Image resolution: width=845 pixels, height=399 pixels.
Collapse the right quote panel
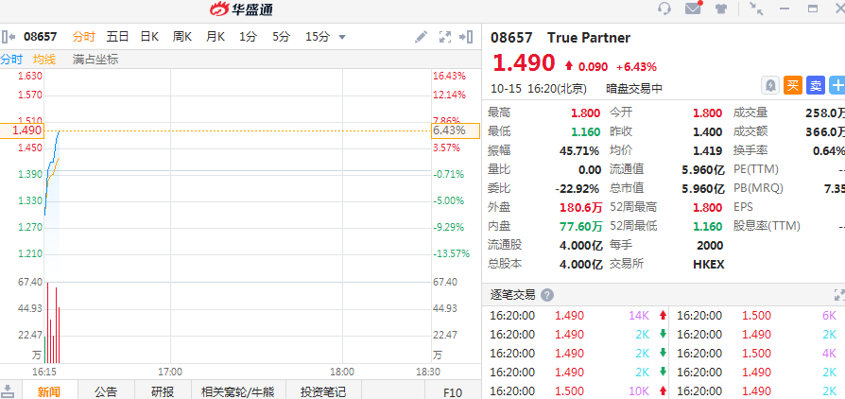pos(466,37)
